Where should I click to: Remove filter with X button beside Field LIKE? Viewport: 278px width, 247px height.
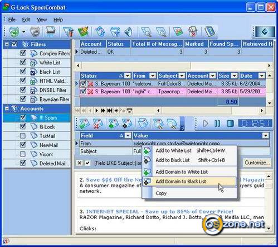(80, 163)
